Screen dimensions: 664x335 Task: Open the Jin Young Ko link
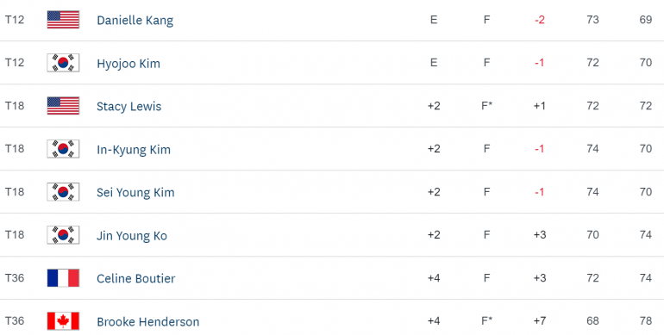pos(132,236)
